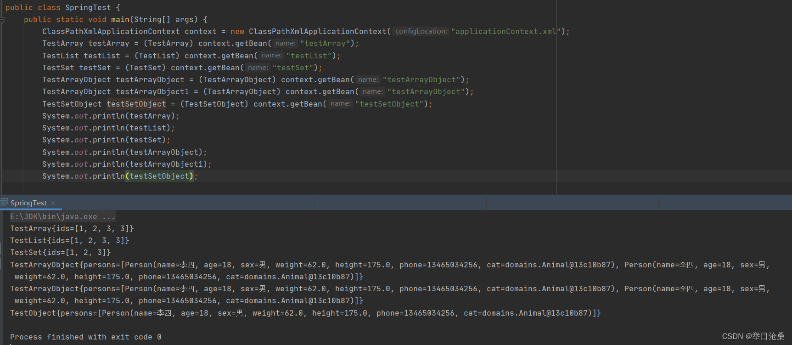Click the name: hint before "testSet"
This screenshot has height=345, width=792.
[258, 68]
